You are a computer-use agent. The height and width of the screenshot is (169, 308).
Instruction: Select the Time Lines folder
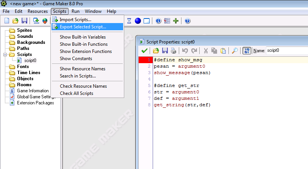tap(28, 73)
